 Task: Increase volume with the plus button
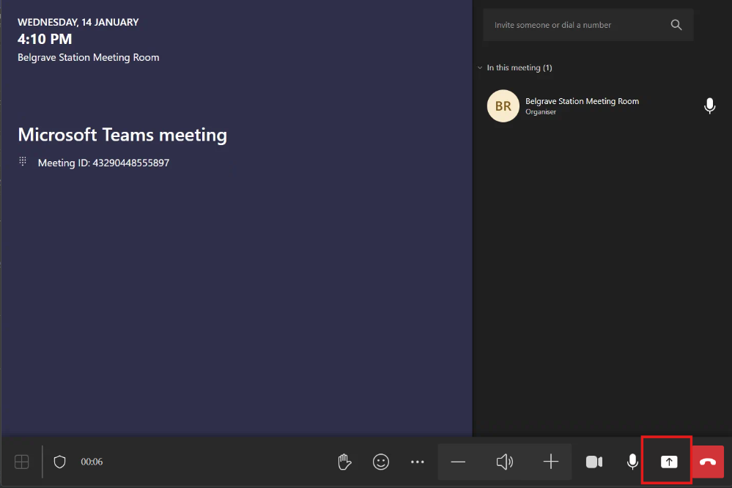(x=551, y=462)
